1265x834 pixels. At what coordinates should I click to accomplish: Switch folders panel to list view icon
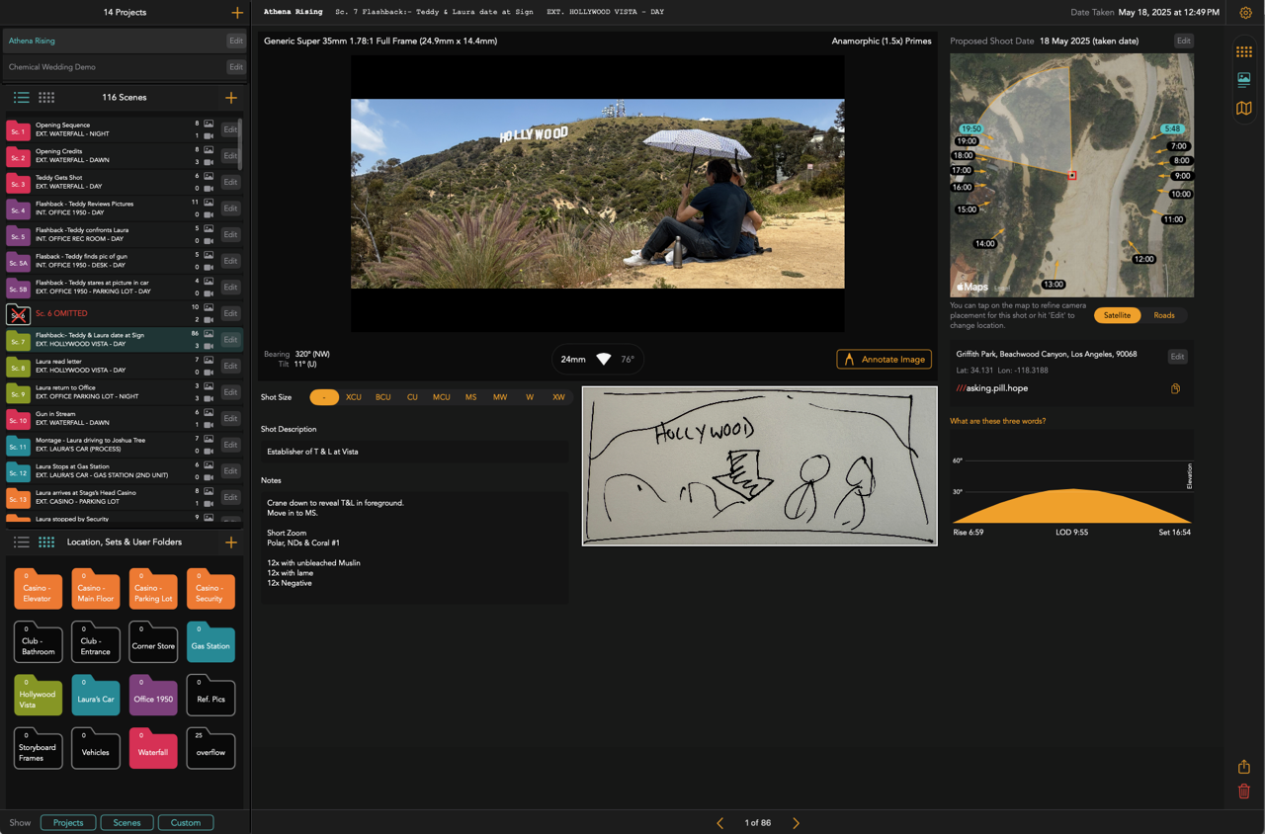[x=21, y=542]
